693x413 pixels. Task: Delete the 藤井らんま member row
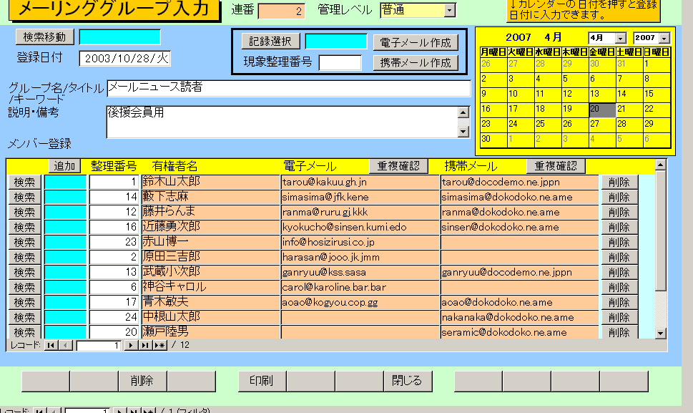(x=619, y=213)
